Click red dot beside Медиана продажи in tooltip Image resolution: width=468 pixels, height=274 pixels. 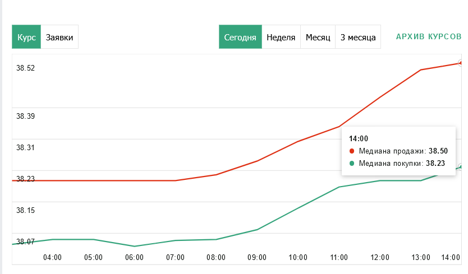coord(352,151)
